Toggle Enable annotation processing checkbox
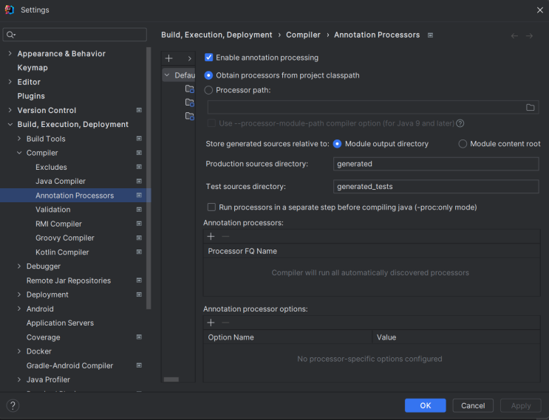The width and height of the screenshot is (549, 420). click(208, 58)
